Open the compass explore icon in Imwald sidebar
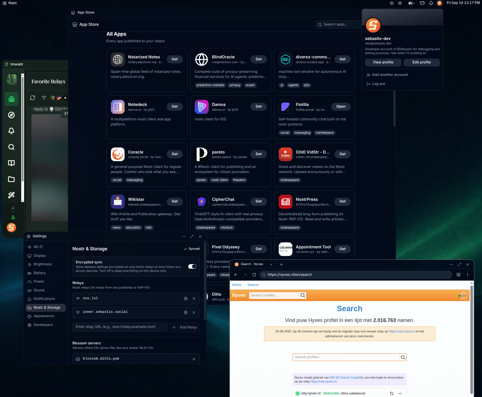This screenshot has width=482, height=397. pos(11,115)
